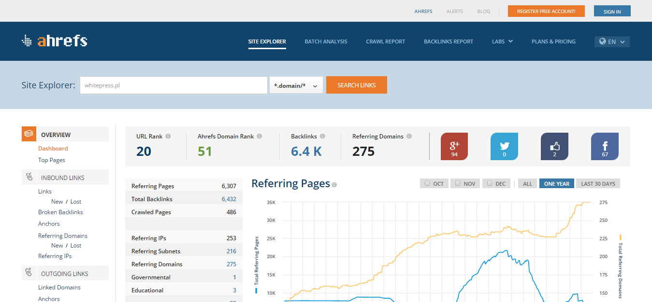Open Top Pages in the sidebar

52,160
